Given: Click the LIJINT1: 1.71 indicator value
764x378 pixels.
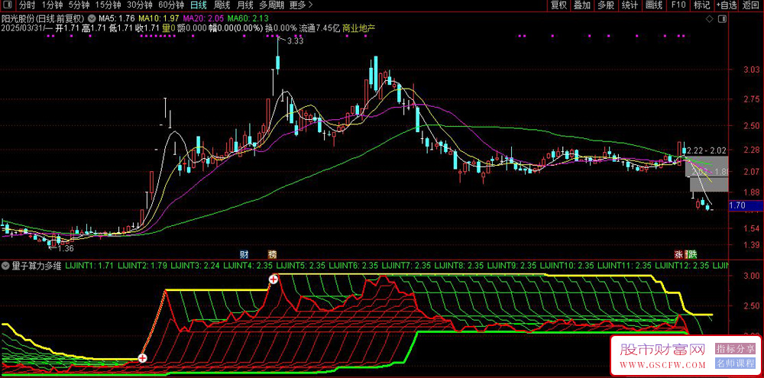Looking at the screenshot, I should pos(89,266).
